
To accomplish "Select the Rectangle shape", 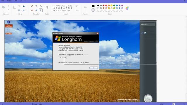I will 62,6.
